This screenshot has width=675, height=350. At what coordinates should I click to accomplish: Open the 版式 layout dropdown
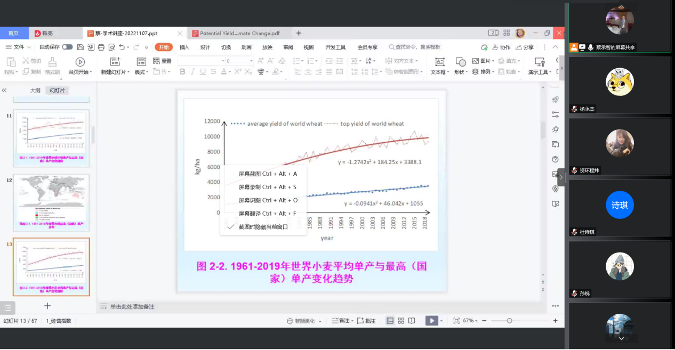(141, 72)
